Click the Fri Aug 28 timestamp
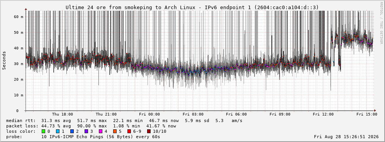 (x=346, y=137)
